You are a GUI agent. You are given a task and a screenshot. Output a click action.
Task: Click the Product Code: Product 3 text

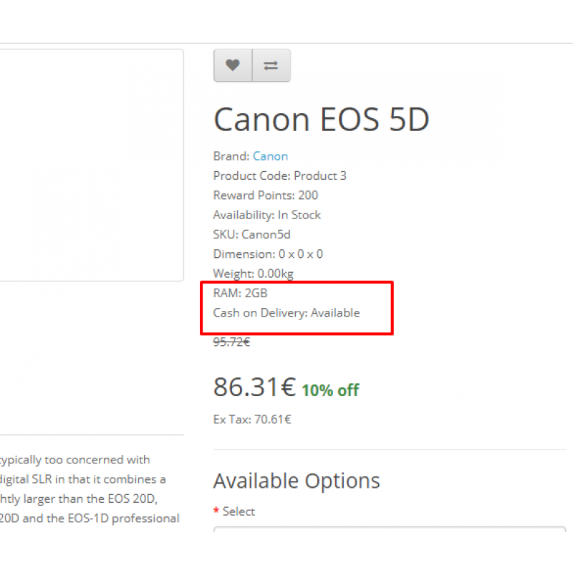point(280,175)
